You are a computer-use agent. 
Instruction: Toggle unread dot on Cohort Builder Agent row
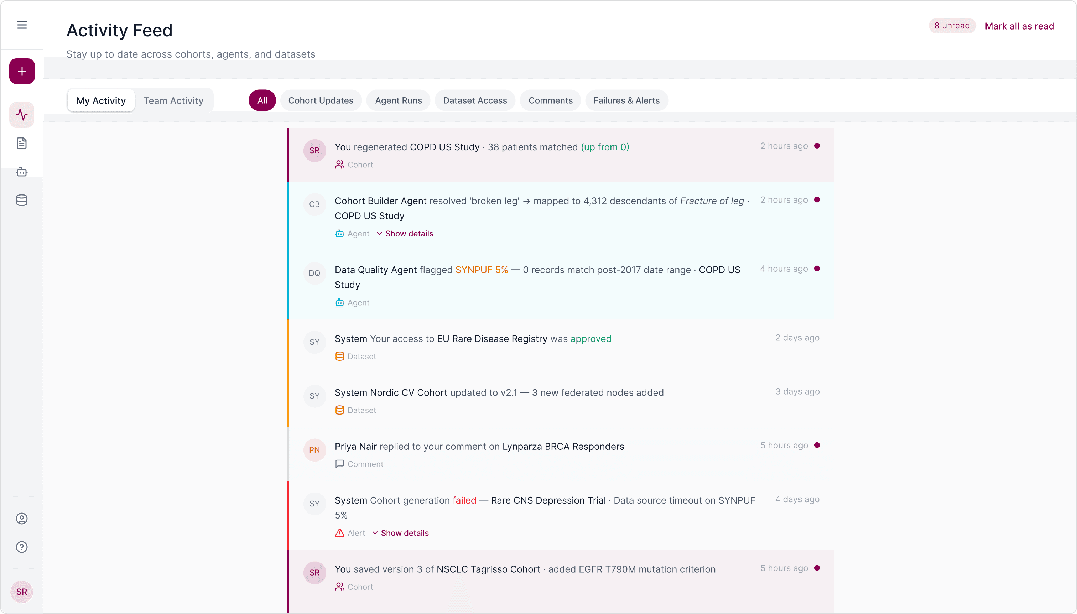point(817,200)
